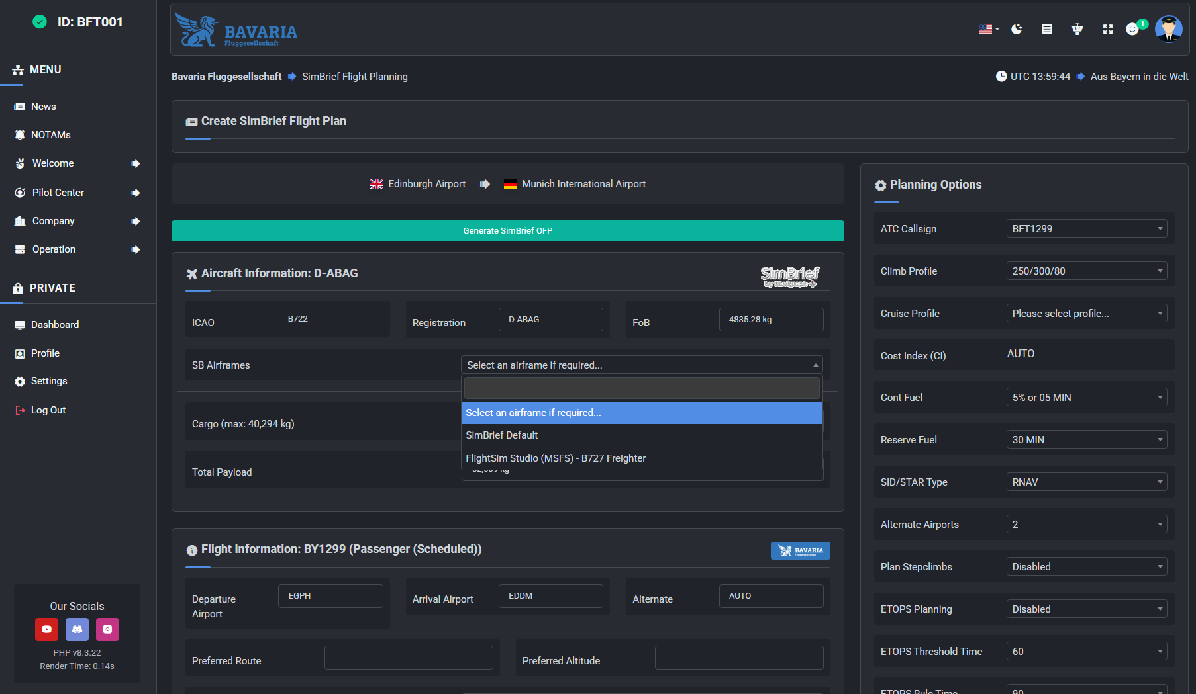Click the News sidebar icon
The image size is (1196, 694).
click(x=20, y=107)
